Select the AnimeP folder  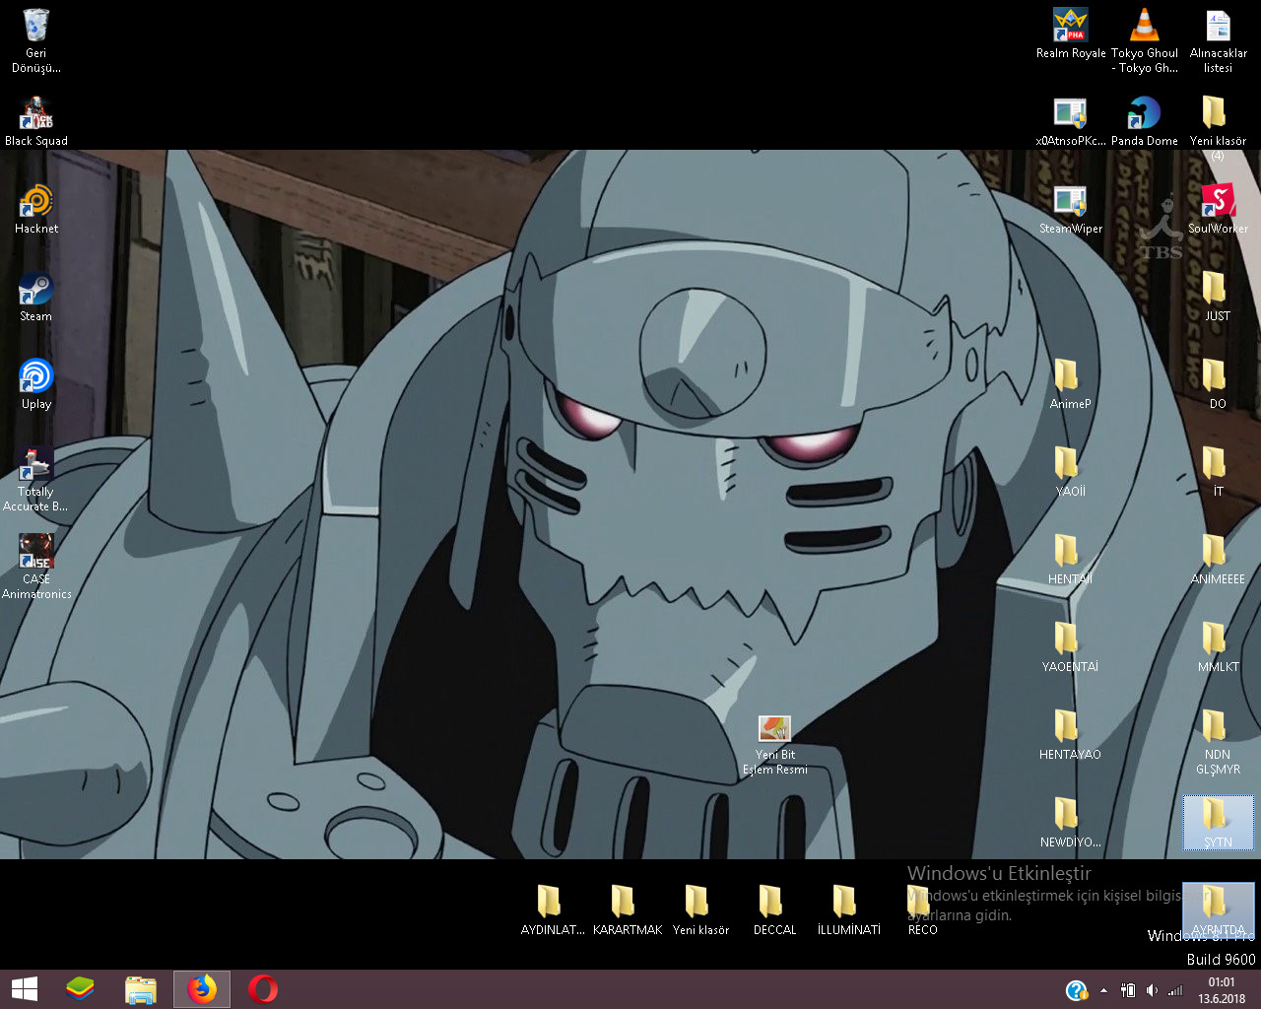(1071, 383)
